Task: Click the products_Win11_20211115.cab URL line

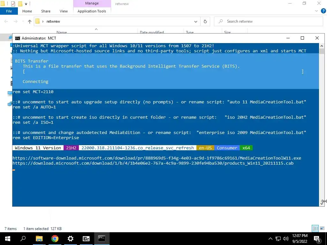Action: tap(153, 163)
